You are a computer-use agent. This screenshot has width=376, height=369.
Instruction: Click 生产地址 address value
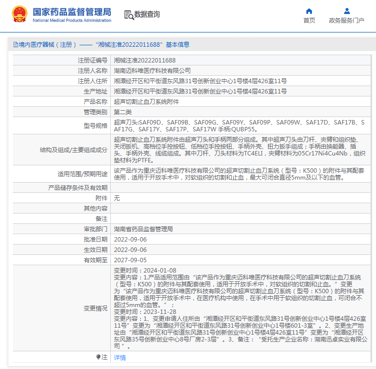click(200, 92)
